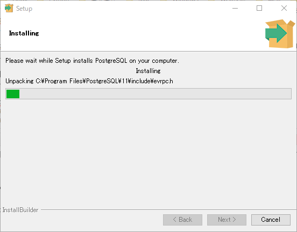The width and height of the screenshot is (297, 232).
Task: Click the large box-arrow installer logo
Action: tap(280, 34)
